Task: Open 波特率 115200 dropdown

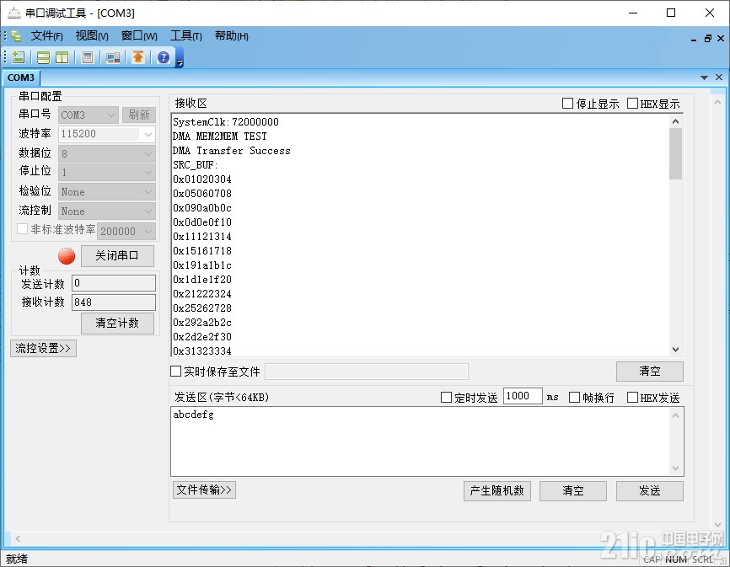Action: click(106, 134)
